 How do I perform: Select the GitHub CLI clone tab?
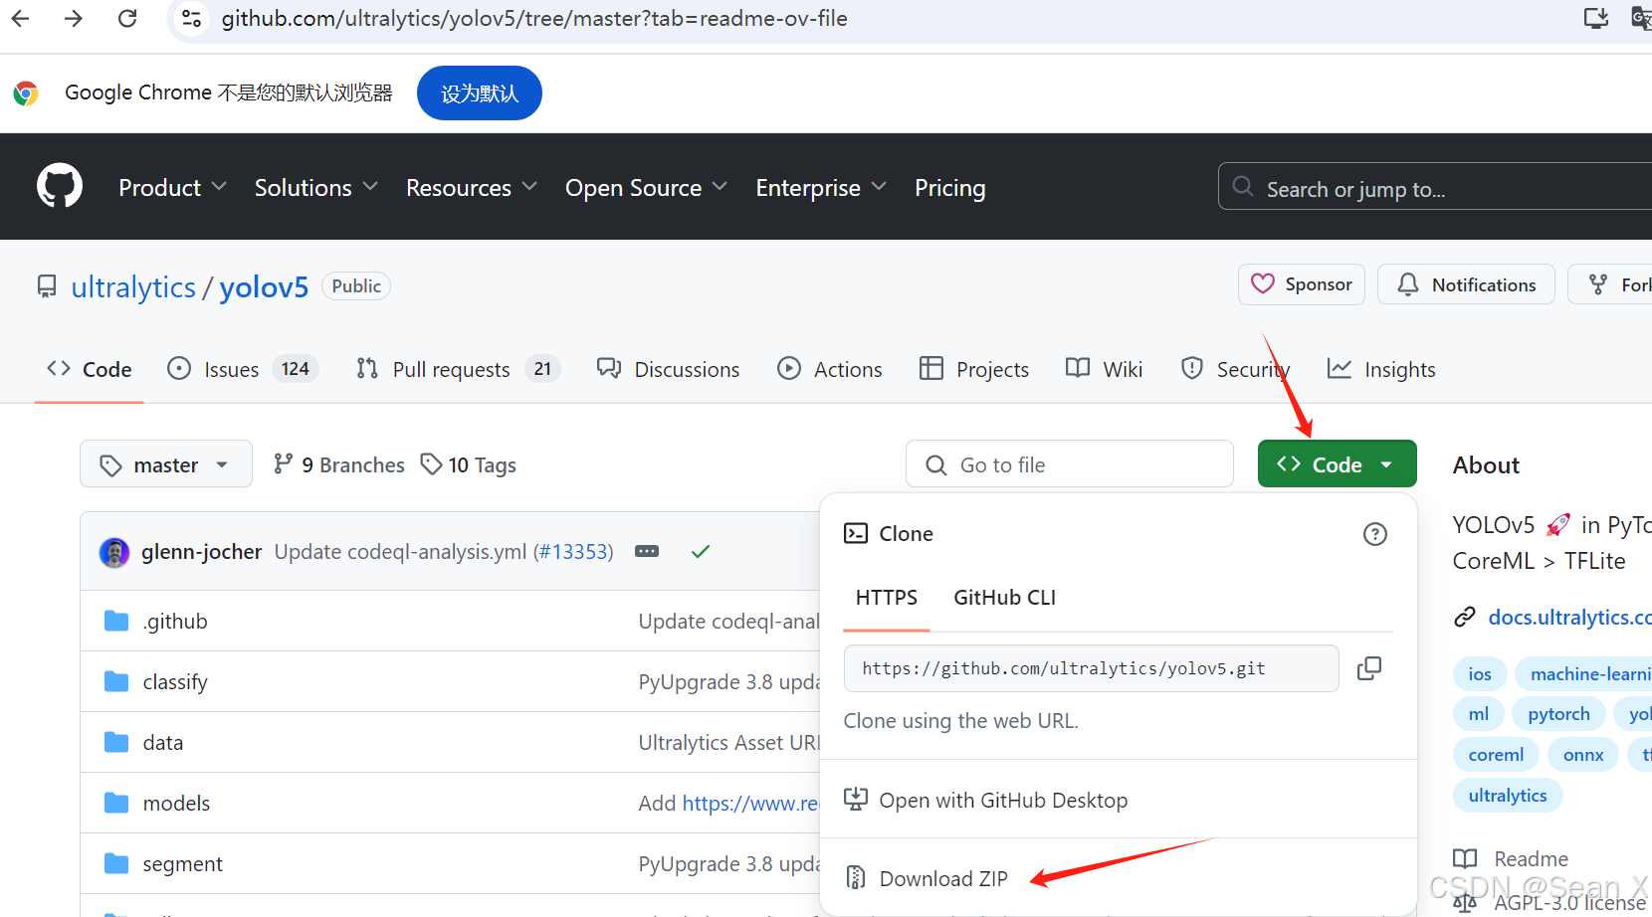coord(1004,597)
